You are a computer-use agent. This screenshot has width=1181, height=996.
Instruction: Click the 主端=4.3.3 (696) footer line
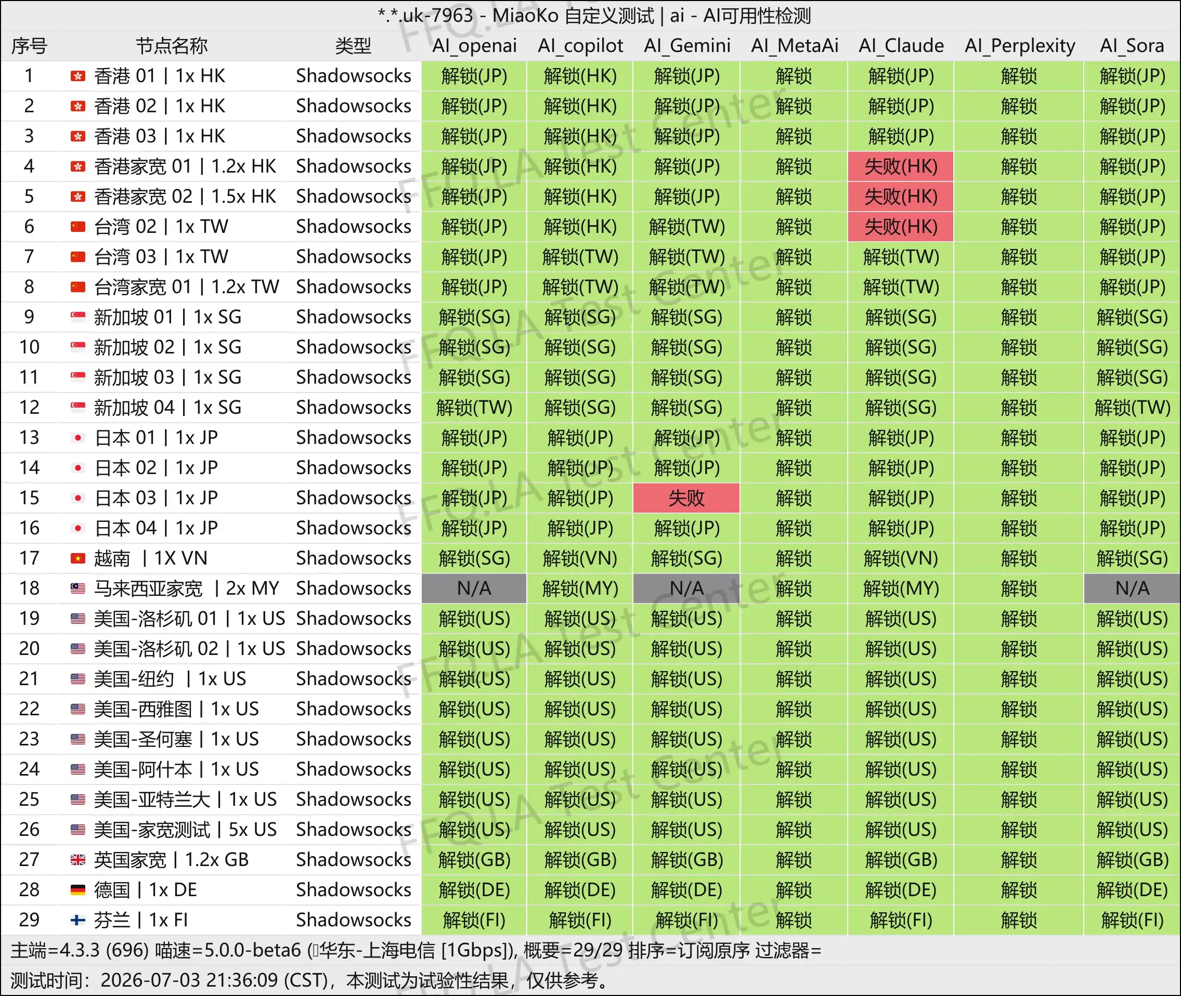[416, 951]
